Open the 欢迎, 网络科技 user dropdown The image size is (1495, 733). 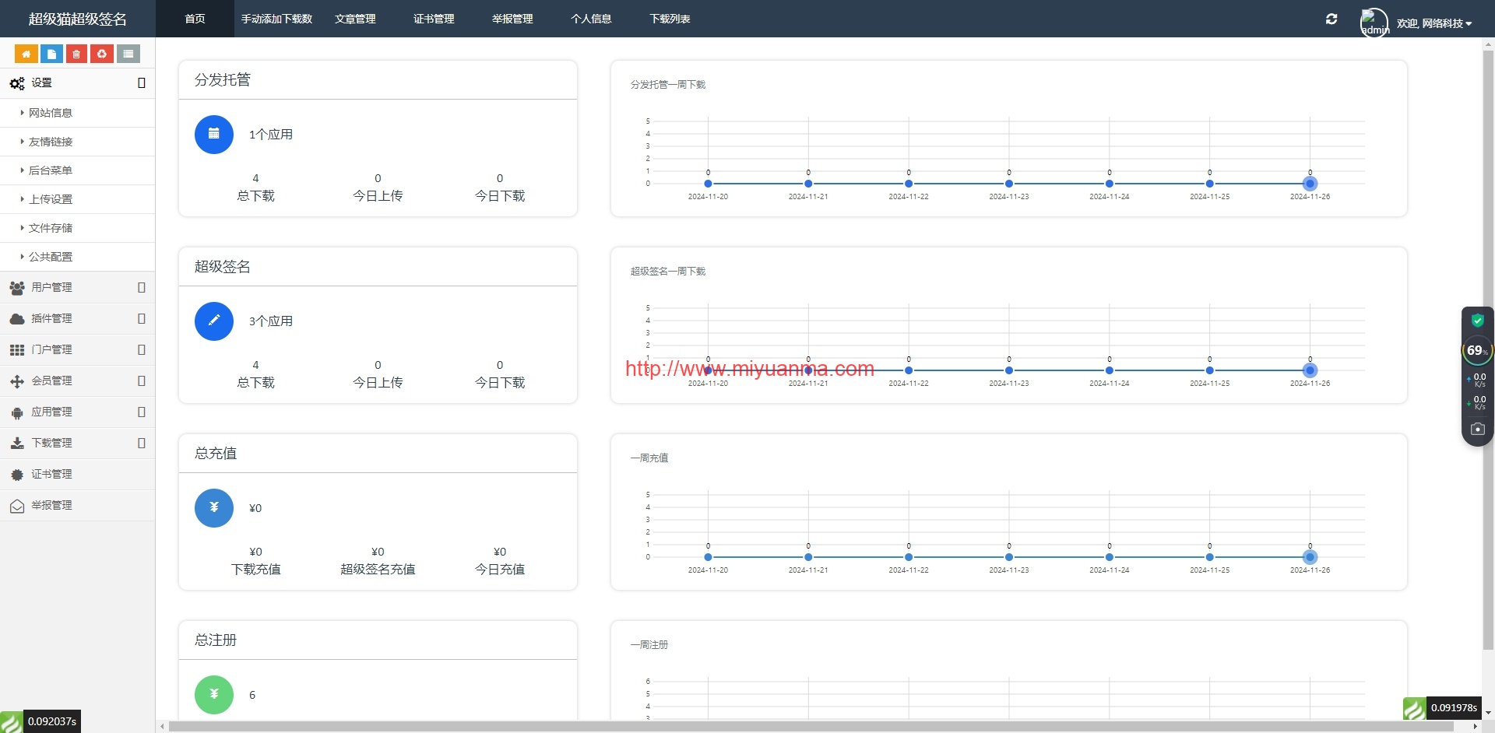pyautogui.click(x=1433, y=23)
